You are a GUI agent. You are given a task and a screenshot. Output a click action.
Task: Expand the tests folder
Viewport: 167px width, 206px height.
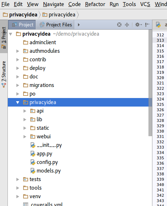click(17, 179)
